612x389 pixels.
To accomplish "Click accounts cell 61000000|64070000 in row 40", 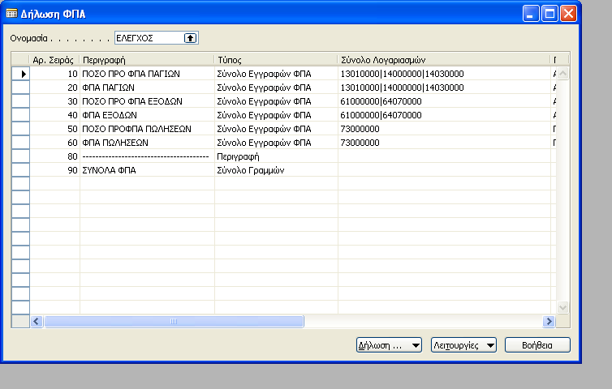I will click(444, 115).
